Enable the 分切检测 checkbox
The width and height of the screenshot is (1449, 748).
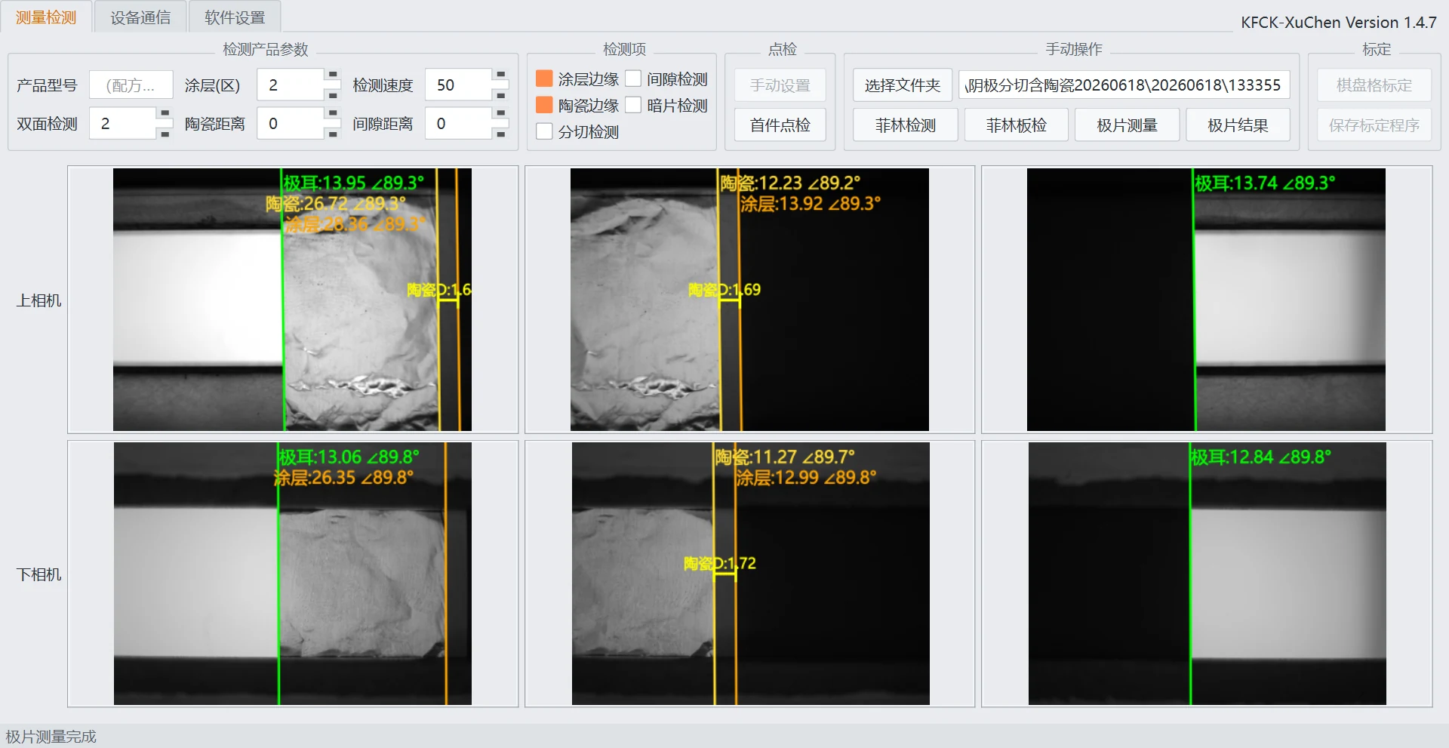544,131
